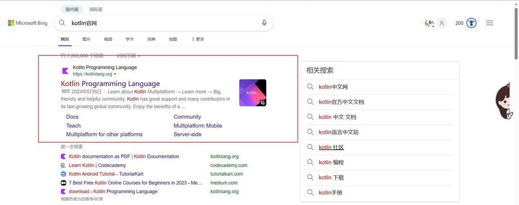The width and height of the screenshot is (519, 205).
Task: Select the 图片 tab
Action: [x=86, y=39]
